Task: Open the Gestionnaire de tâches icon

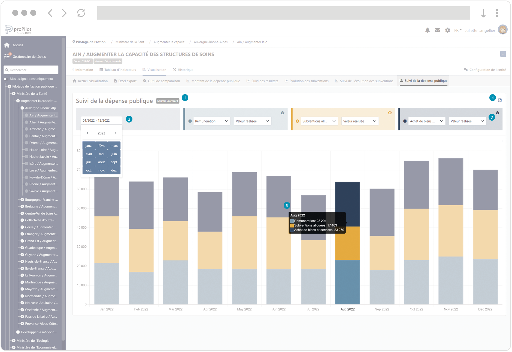Action: 7,57
